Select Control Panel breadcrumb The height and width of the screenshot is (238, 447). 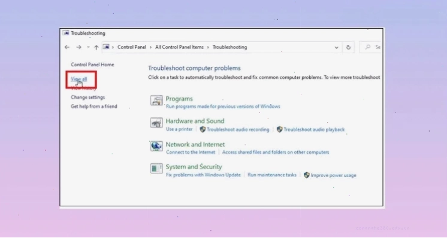click(132, 47)
